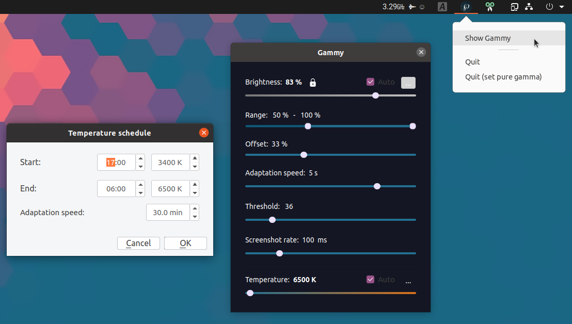Select Show Gammy from the tray menu

487,38
